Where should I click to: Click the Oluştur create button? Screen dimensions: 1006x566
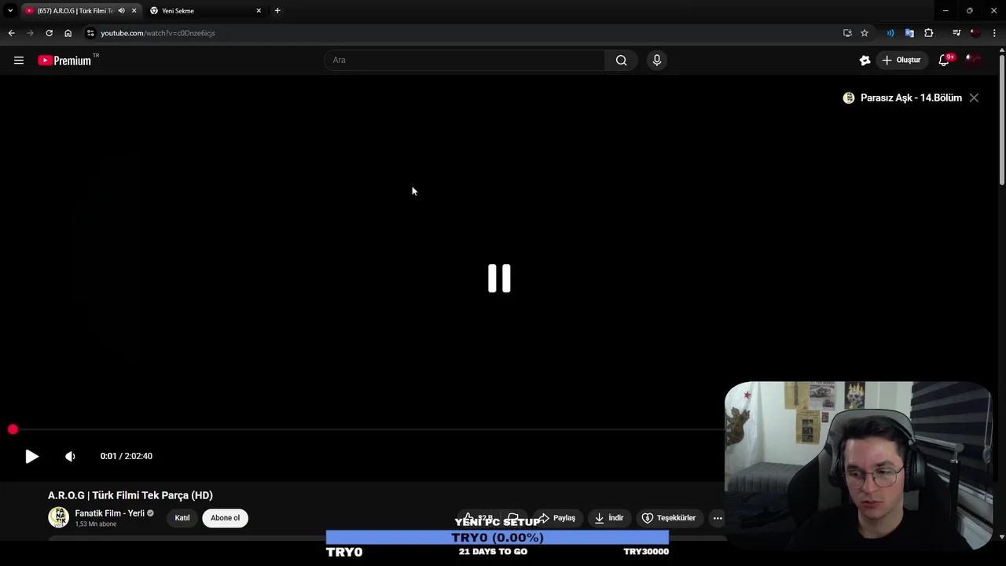tap(901, 61)
